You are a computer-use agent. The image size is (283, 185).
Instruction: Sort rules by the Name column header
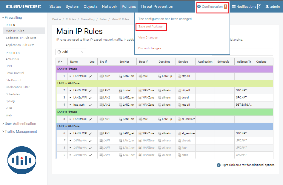(x=74, y=62)
